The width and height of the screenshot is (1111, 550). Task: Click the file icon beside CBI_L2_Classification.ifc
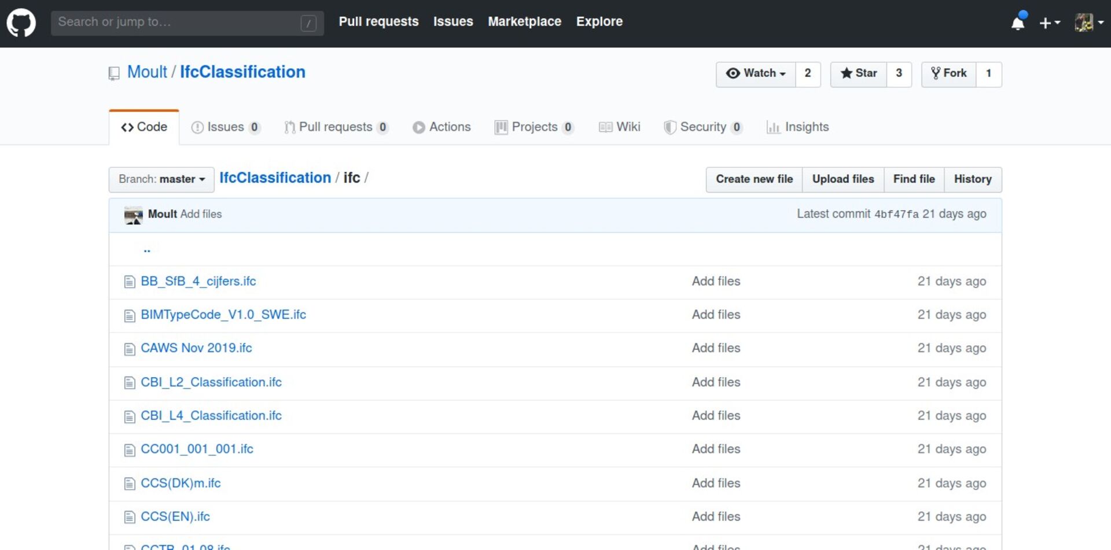(x=130, y=382)
